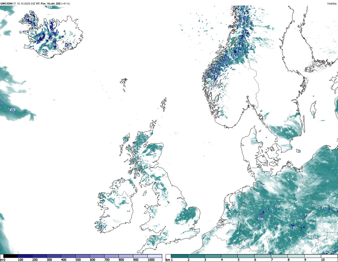Select the 900–1000 m pale lavender legend swatch
Screen dimensions: 338x262
tap(140, 256)
